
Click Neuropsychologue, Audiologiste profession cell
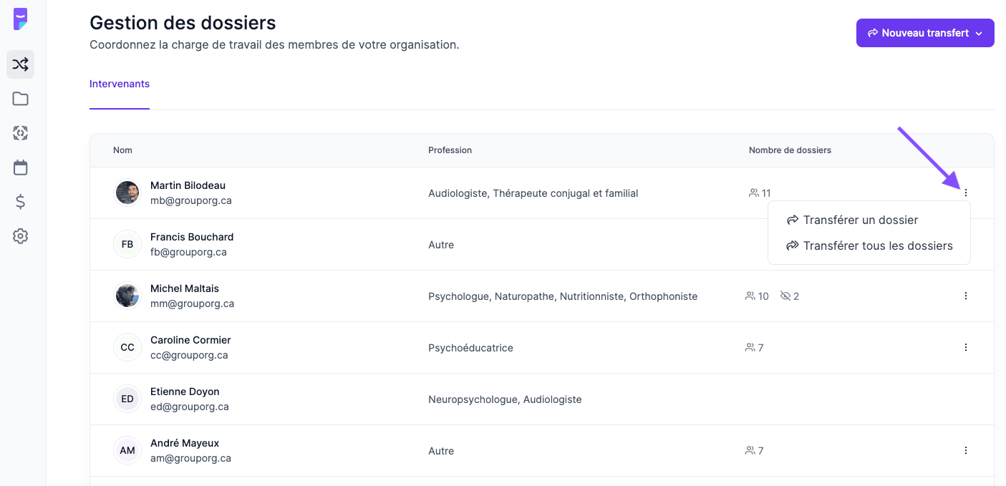505,399
